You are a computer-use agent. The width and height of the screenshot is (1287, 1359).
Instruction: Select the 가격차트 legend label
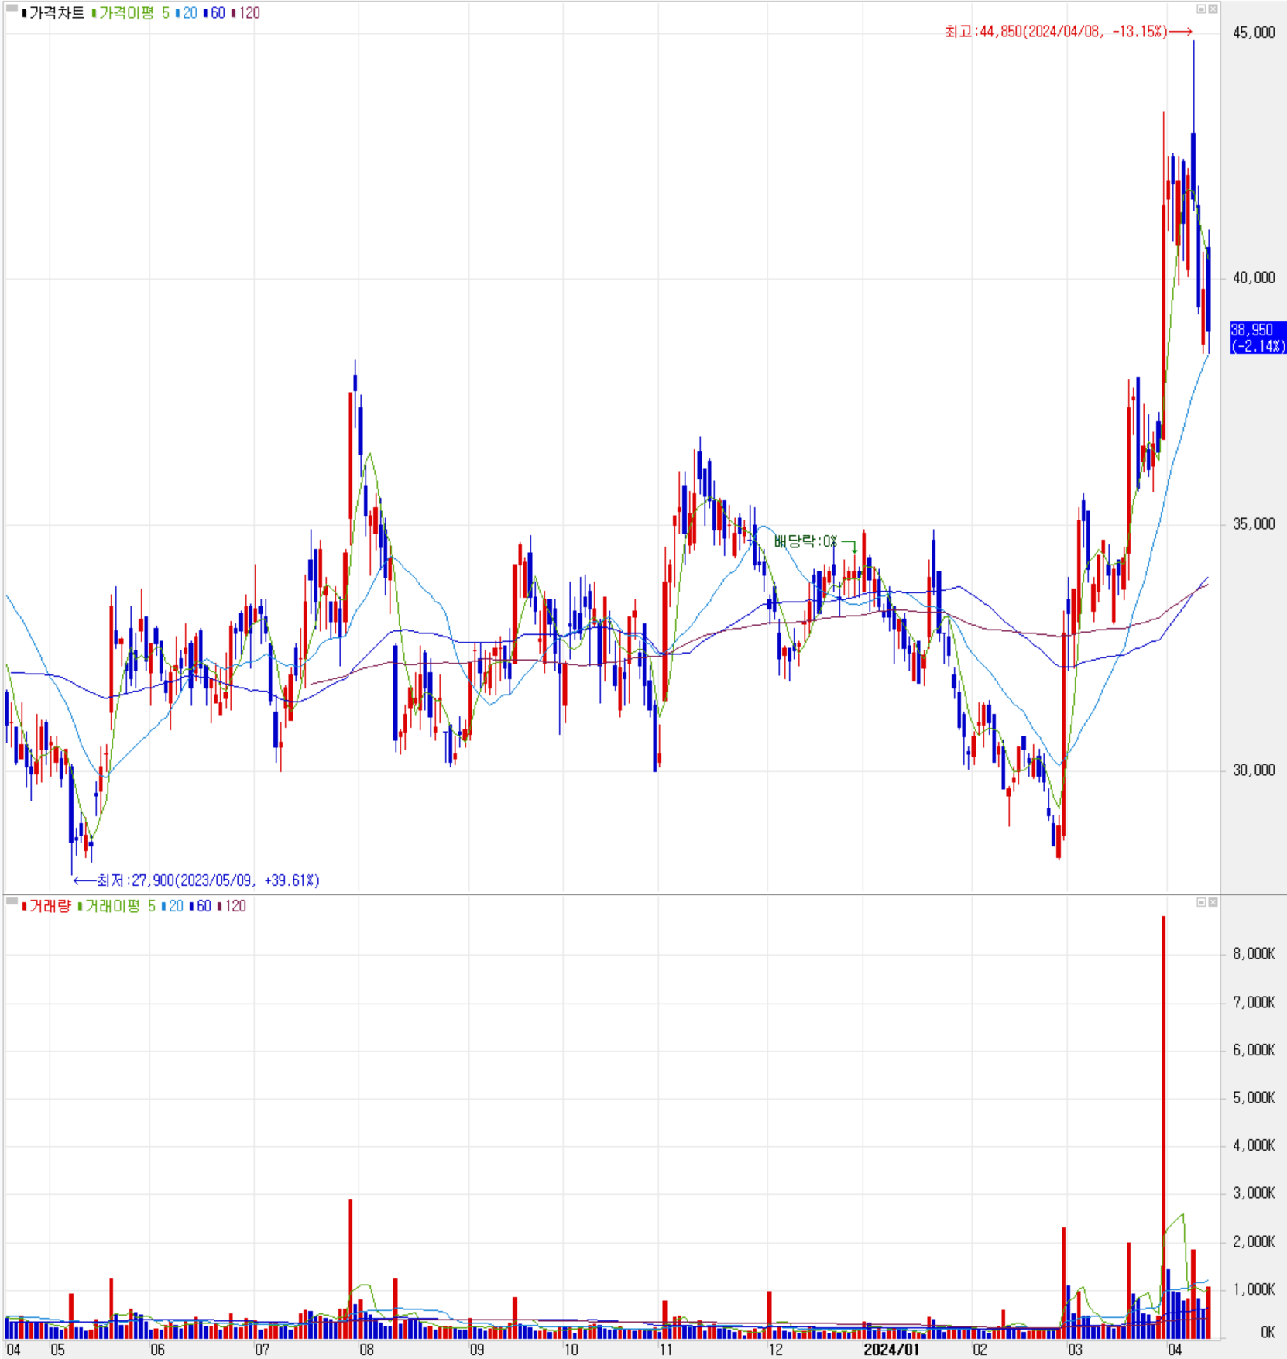53,13
